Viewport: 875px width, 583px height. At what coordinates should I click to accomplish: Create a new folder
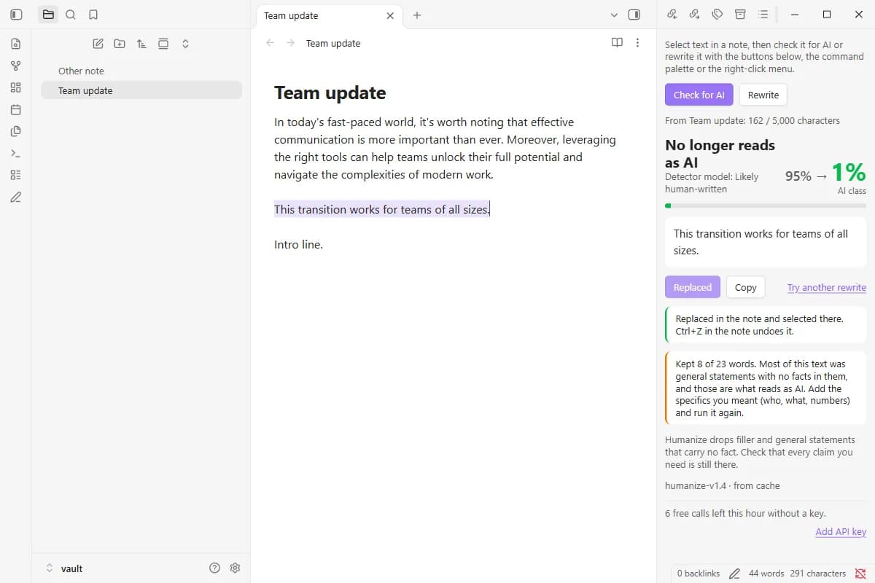[120, 44]
